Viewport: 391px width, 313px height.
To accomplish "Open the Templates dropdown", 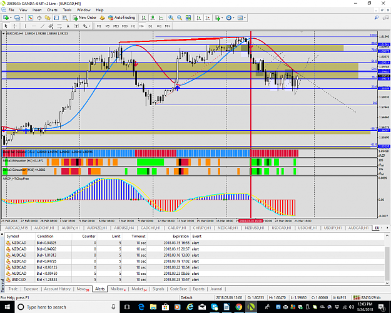I will (241, 18).
